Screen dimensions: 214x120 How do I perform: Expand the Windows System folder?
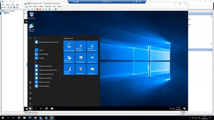47,86
